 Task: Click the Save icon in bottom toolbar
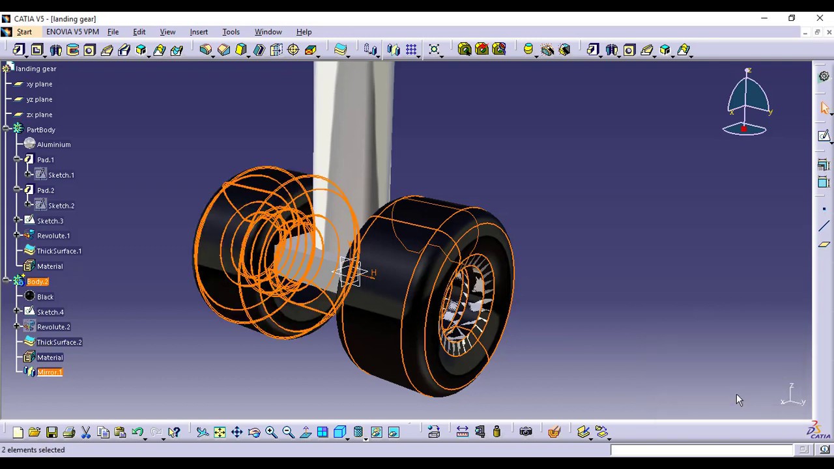click(x=51, y=432)
